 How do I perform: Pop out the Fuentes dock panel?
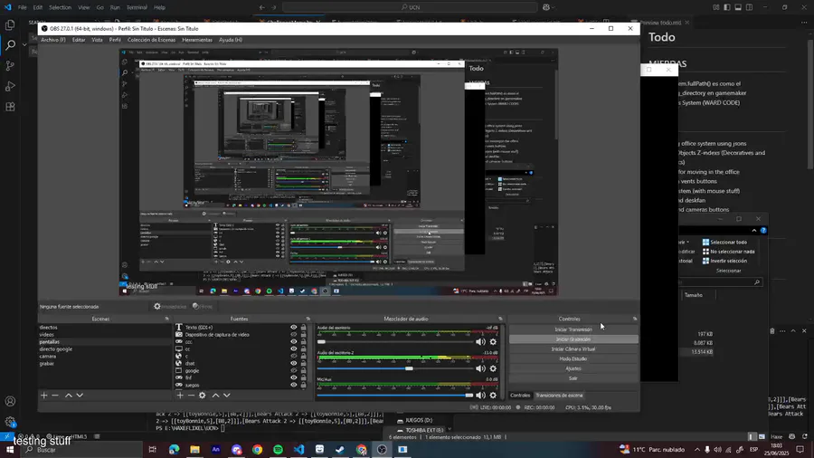coord(308,319)
